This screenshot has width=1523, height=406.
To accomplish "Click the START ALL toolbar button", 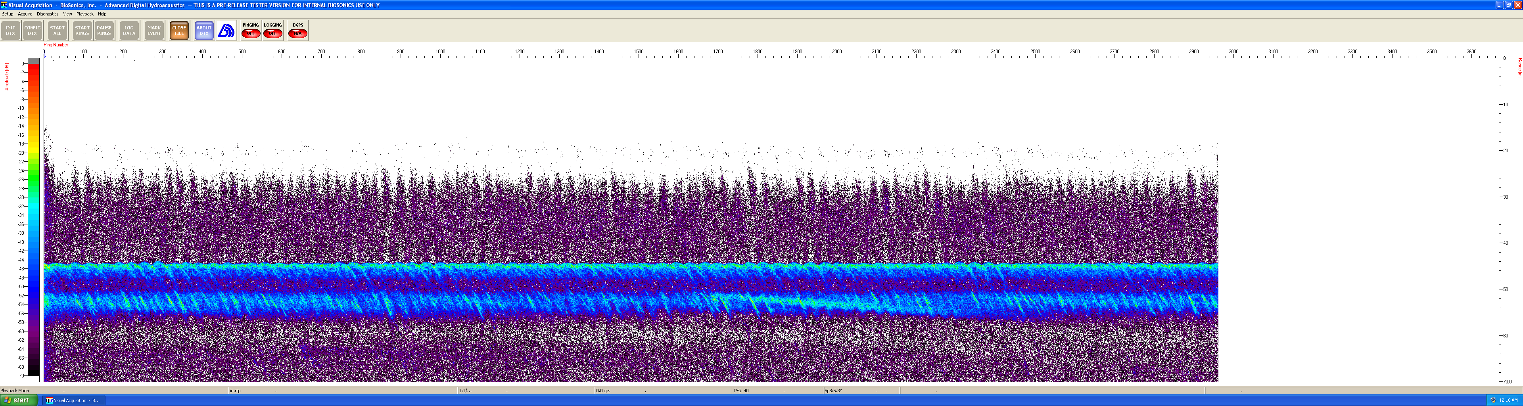I will tap(58, 30).
